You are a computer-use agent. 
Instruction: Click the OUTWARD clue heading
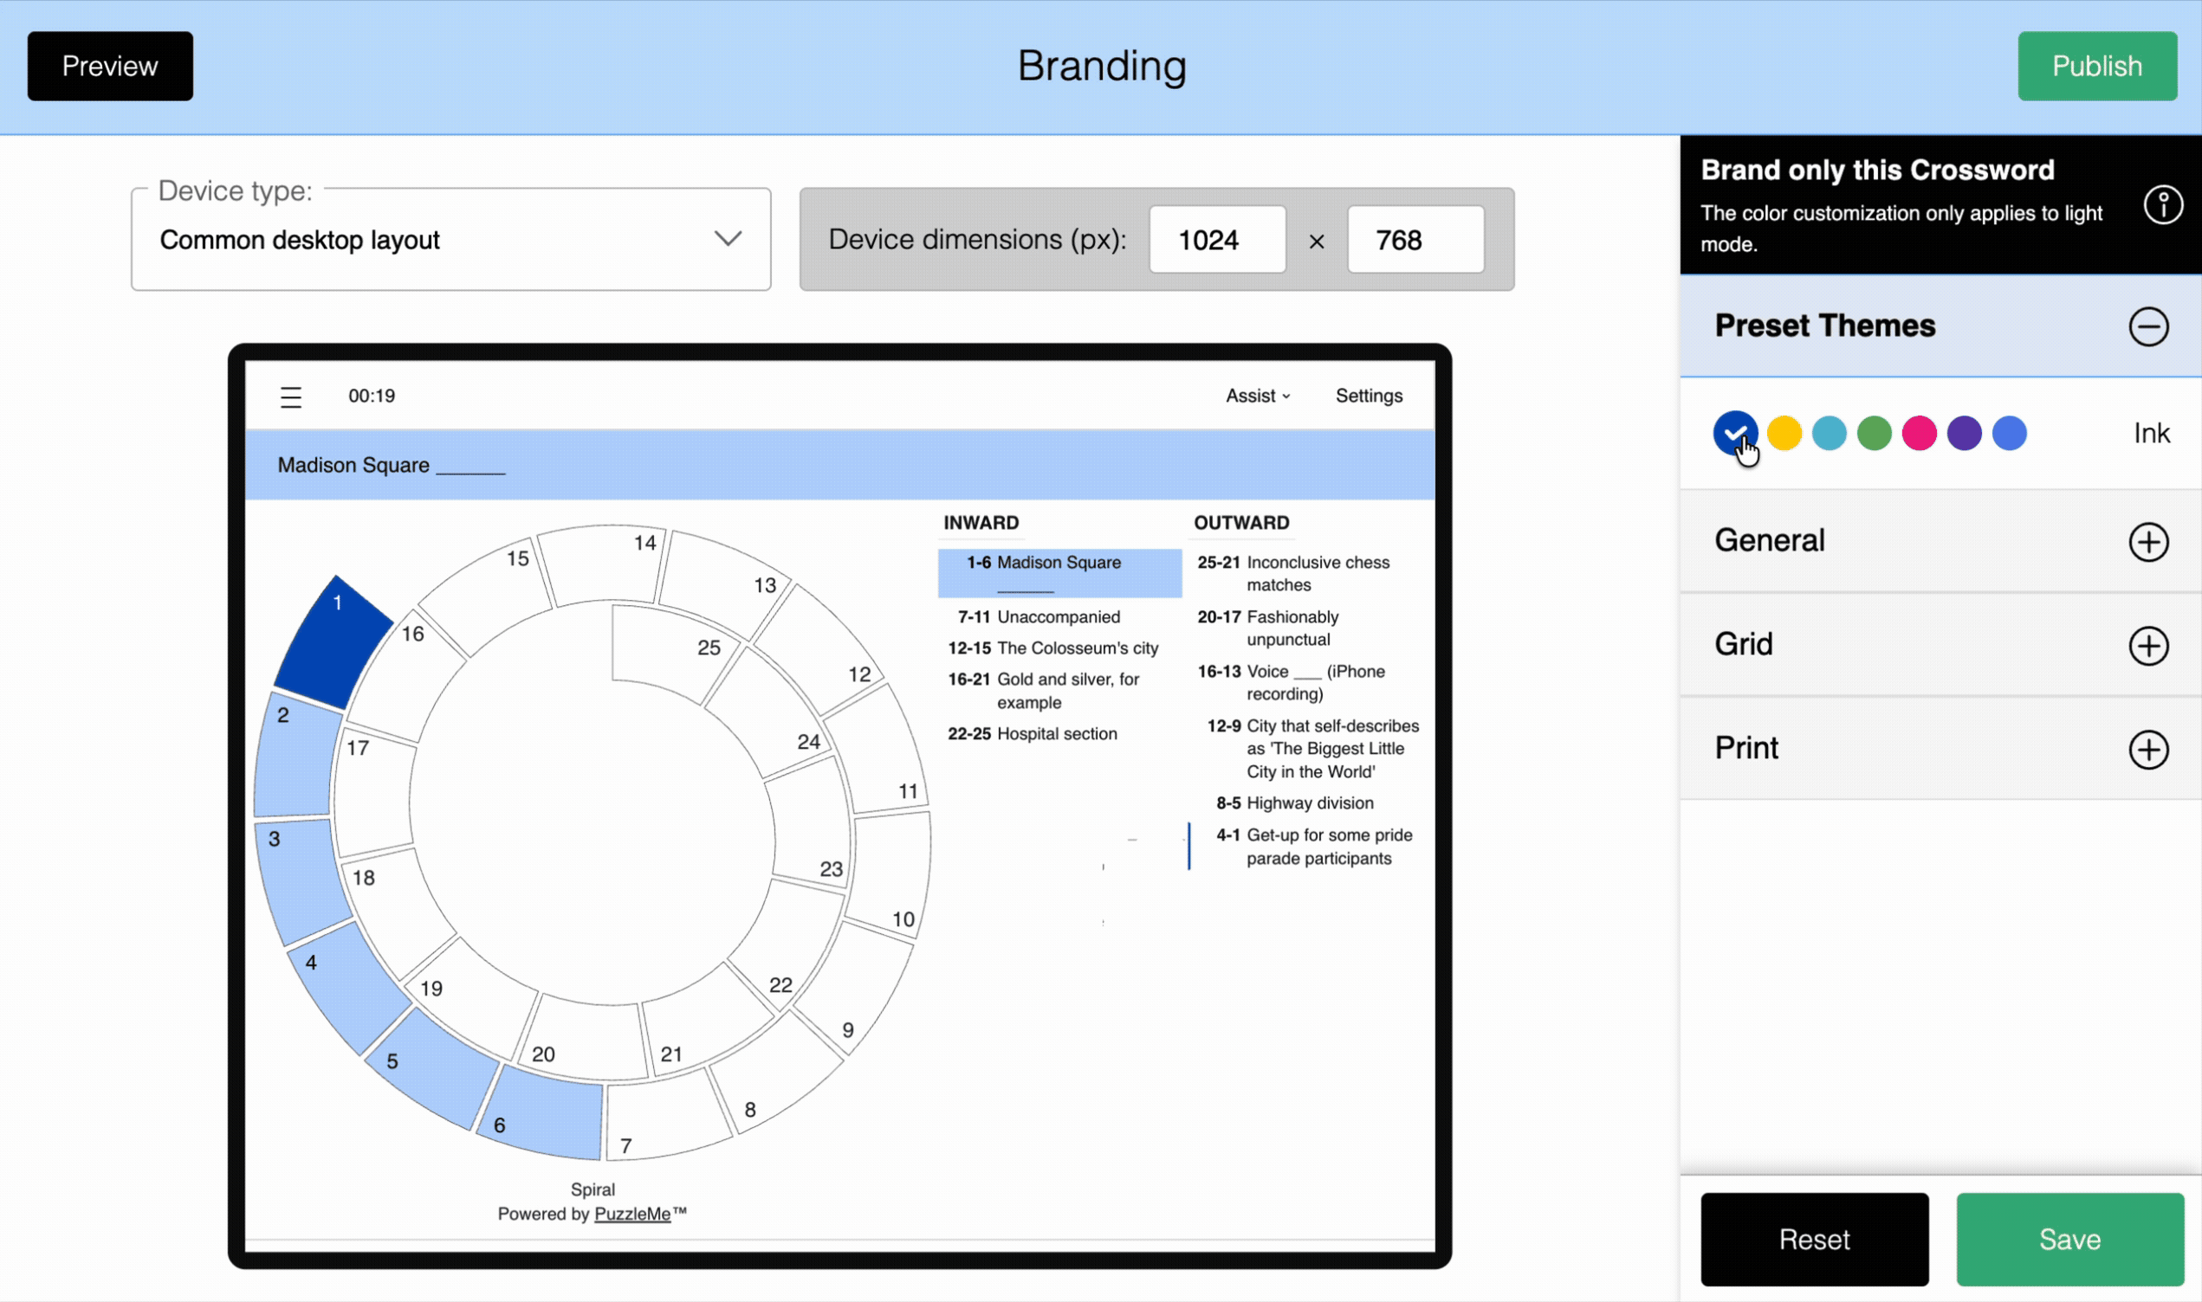1241,523
